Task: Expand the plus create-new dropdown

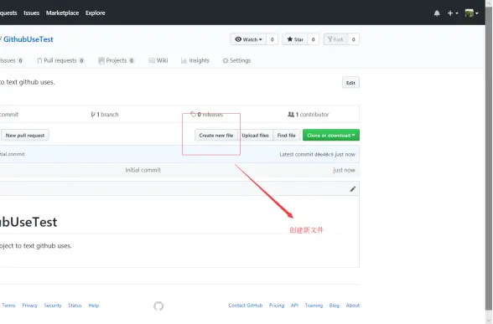Action: (x=453, y=13)
